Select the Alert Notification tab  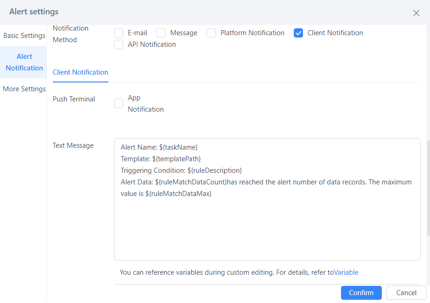click(x=23, y=62)
